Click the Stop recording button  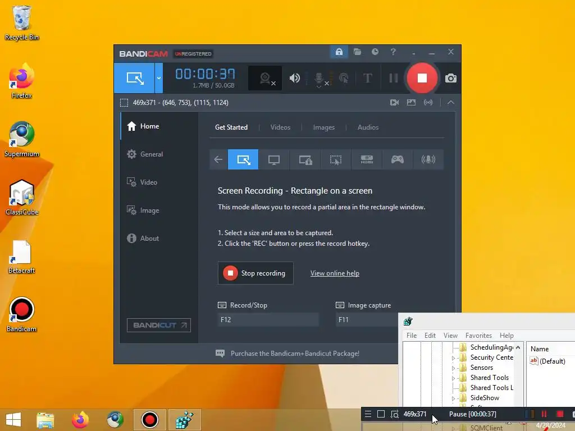[255, 273]
